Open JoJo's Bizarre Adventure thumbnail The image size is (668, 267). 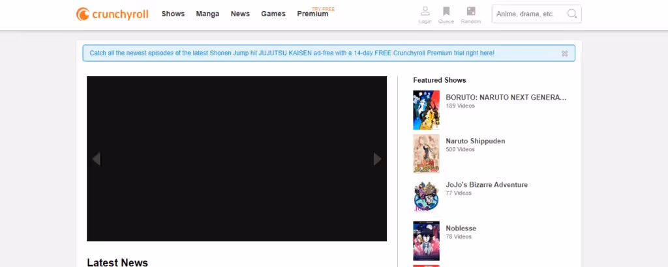point(426,197)
